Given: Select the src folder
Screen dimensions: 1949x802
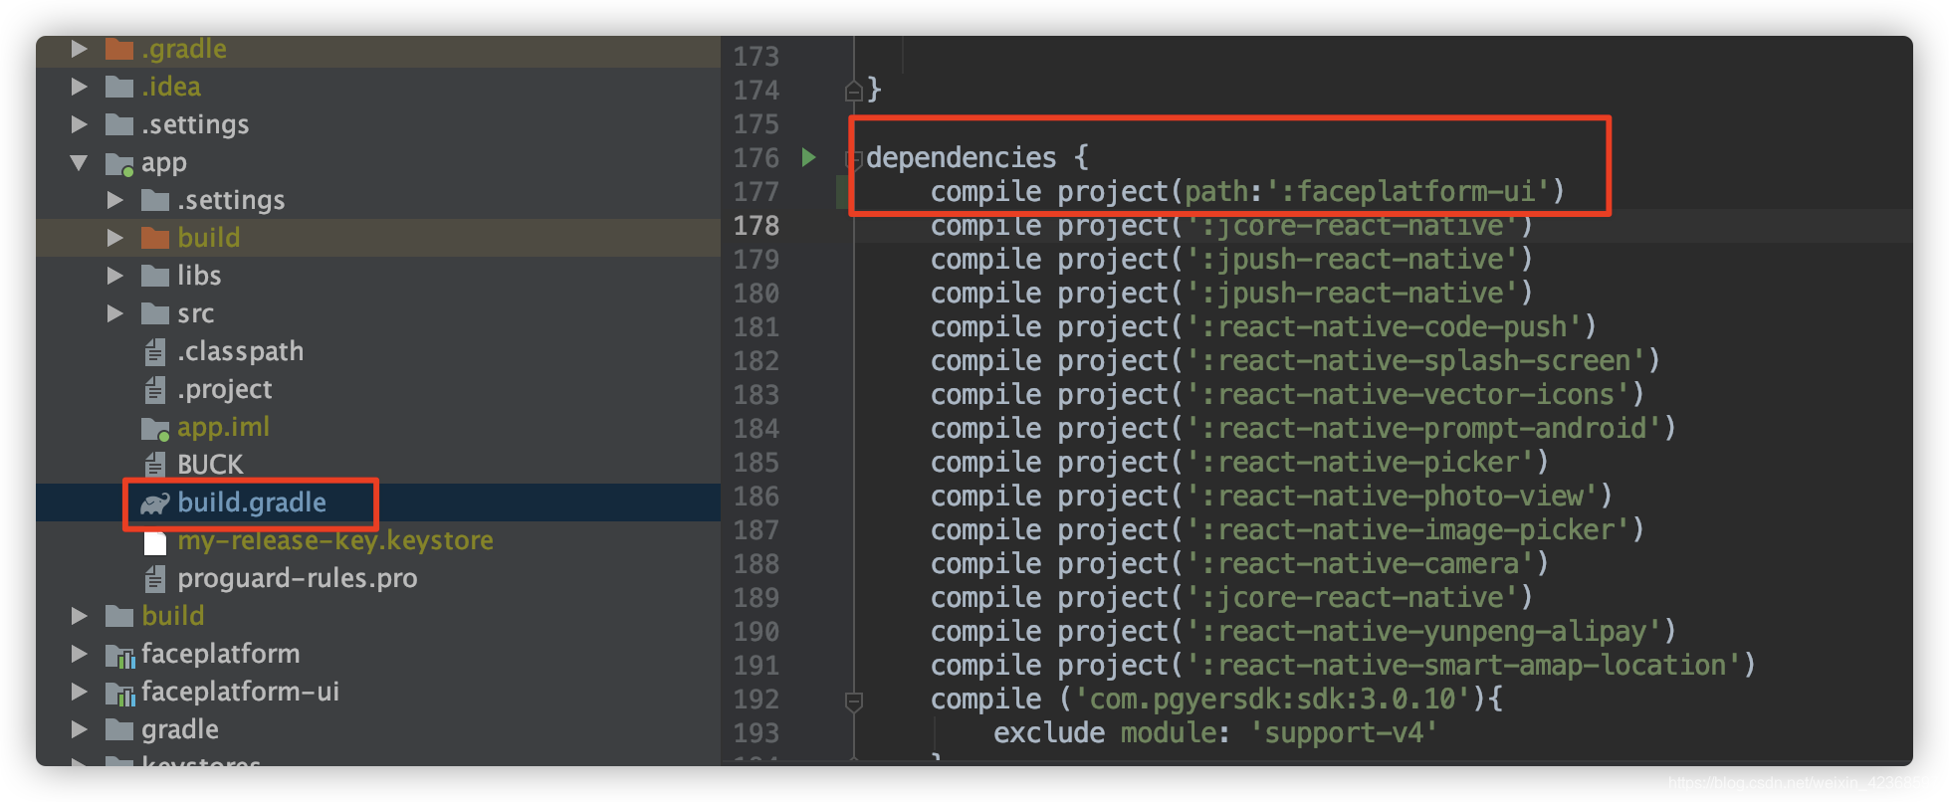Looking at the screenshot, I should [196, 314].
